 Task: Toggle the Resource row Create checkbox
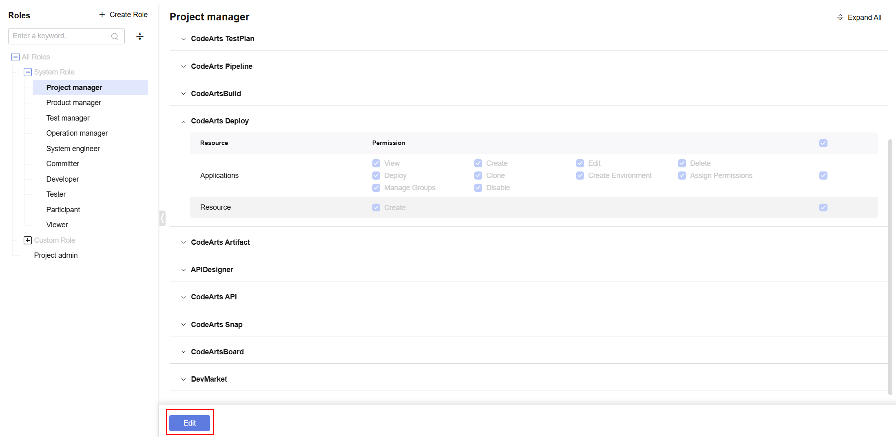tap(376, 208)
